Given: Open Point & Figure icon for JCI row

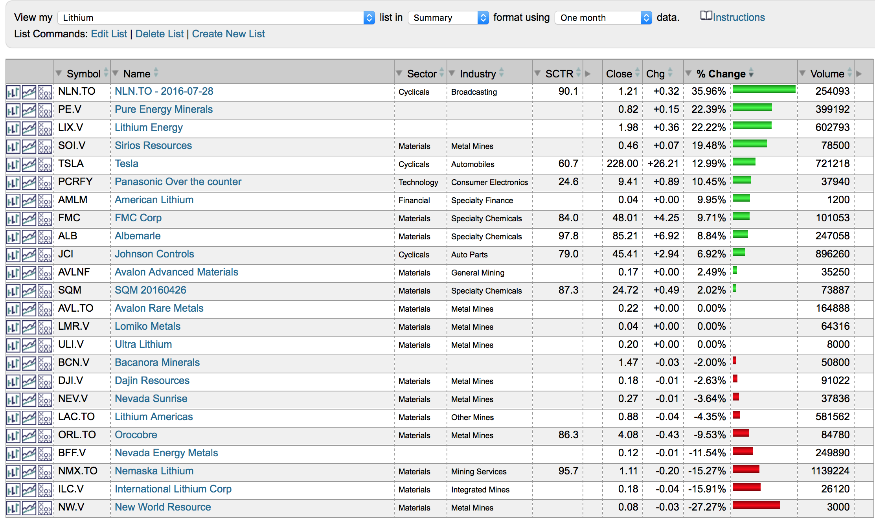Looking at the screenshot, I should click(x=45, y=255).
